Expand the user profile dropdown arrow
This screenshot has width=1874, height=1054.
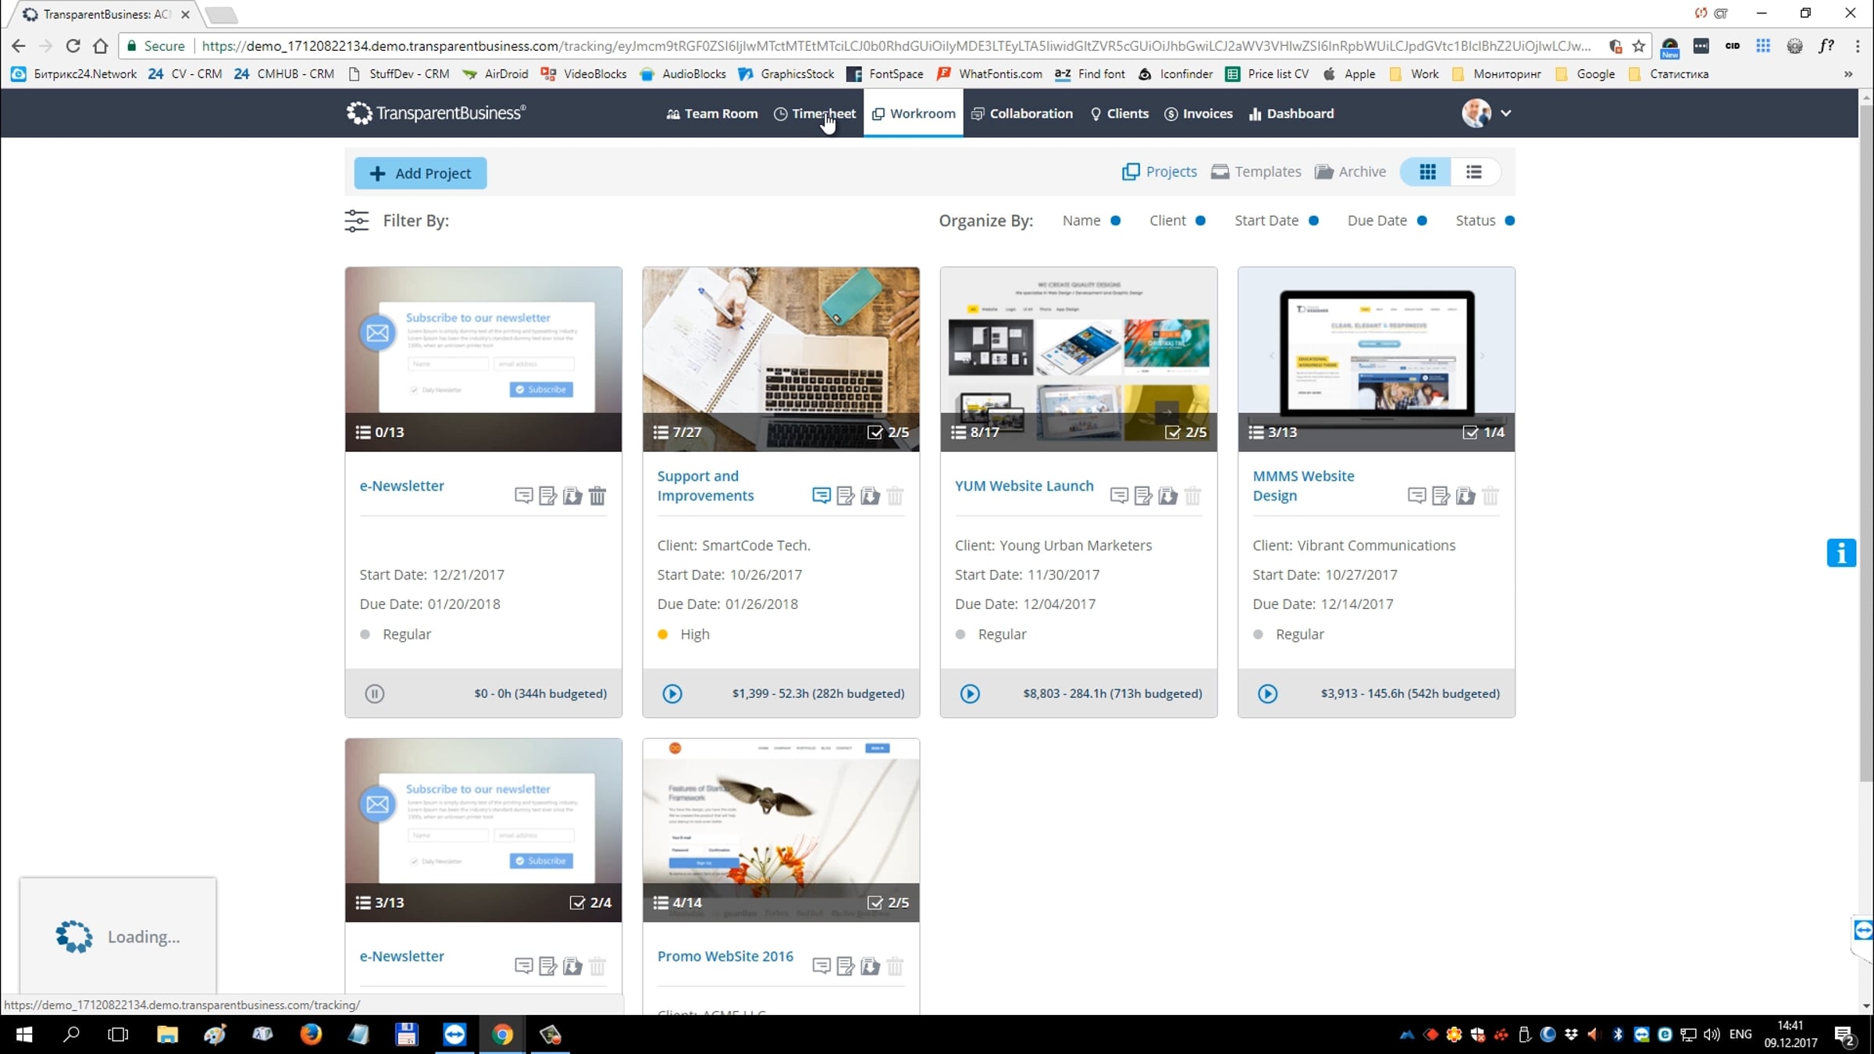[1506, 113]
